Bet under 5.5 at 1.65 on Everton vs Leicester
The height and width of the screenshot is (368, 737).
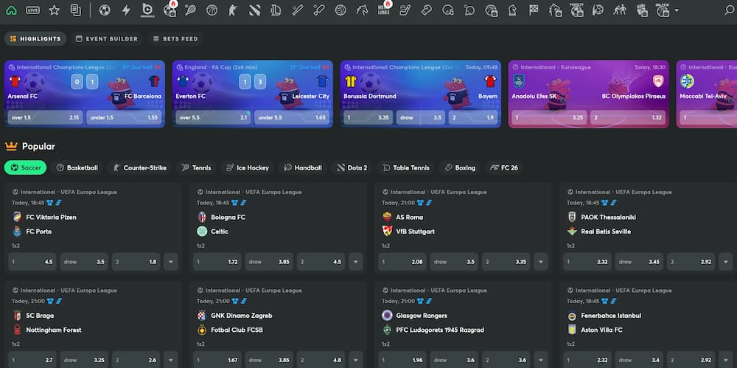292,118
